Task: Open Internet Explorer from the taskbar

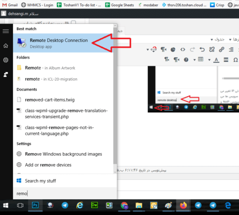Action: pos(80,205)
